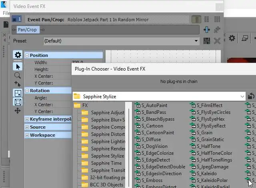The width and height of the screenshot is (256, 188).
Task: Click the up-one-level folder icon
Action: point(251,96)
